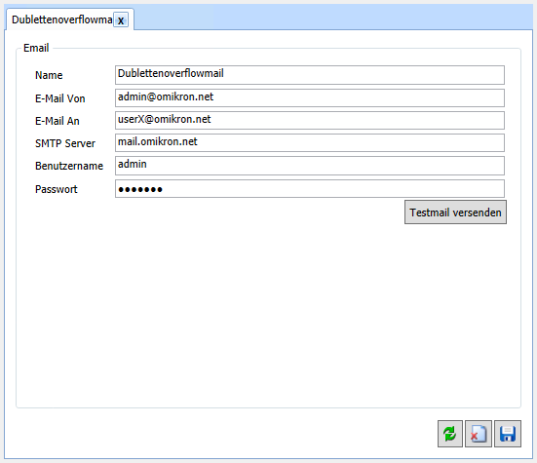Place cursor in the E-Mail An field
The height and width of the screenshot is (463, 537).
click(310, 120)
